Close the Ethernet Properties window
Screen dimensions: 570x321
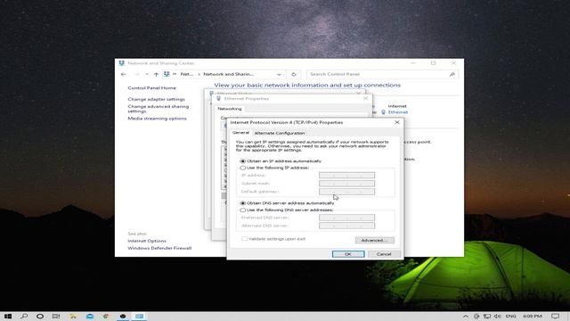pyautogui.click(x=365, y=98)
